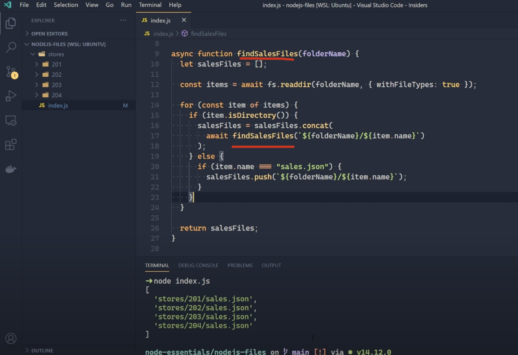
Task: Click findSalesFiles in the breadcrumb
Action: pos(208,34)
